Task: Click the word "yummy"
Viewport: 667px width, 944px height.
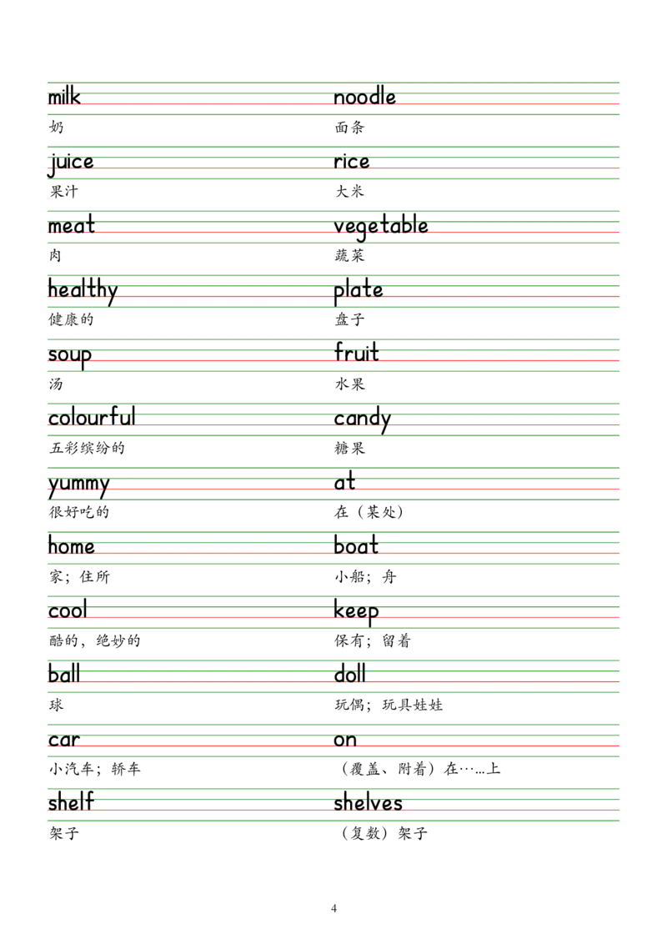Action: tap(78, 484)
